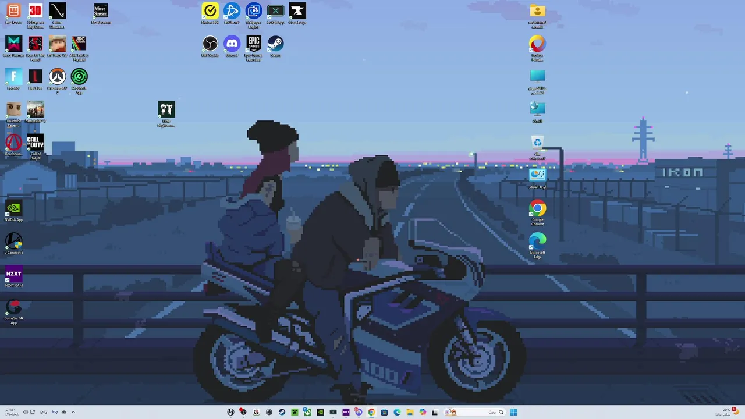Click the taskbar search box

click(x=475, y=412)
